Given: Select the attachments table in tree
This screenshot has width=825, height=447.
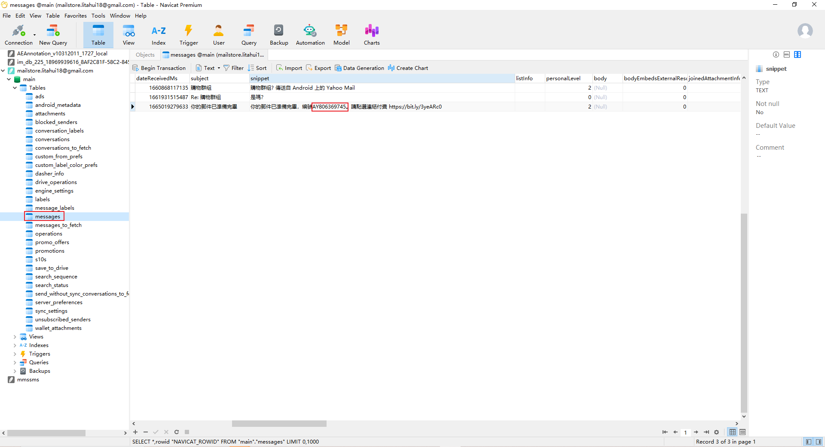Looking at the screenshot, I should click(50, 114).
